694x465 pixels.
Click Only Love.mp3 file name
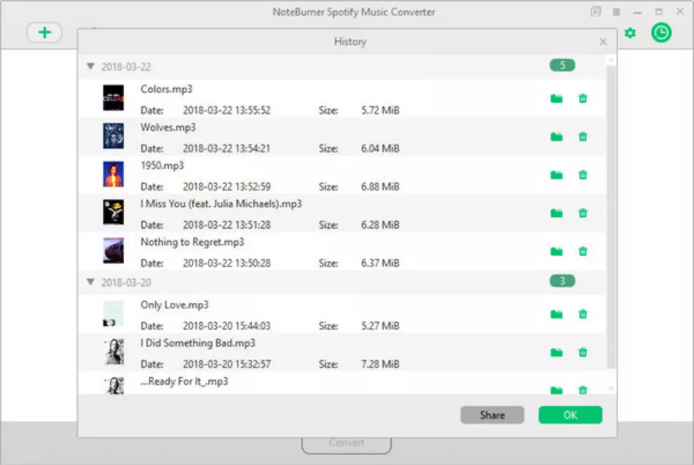(174, 305)
